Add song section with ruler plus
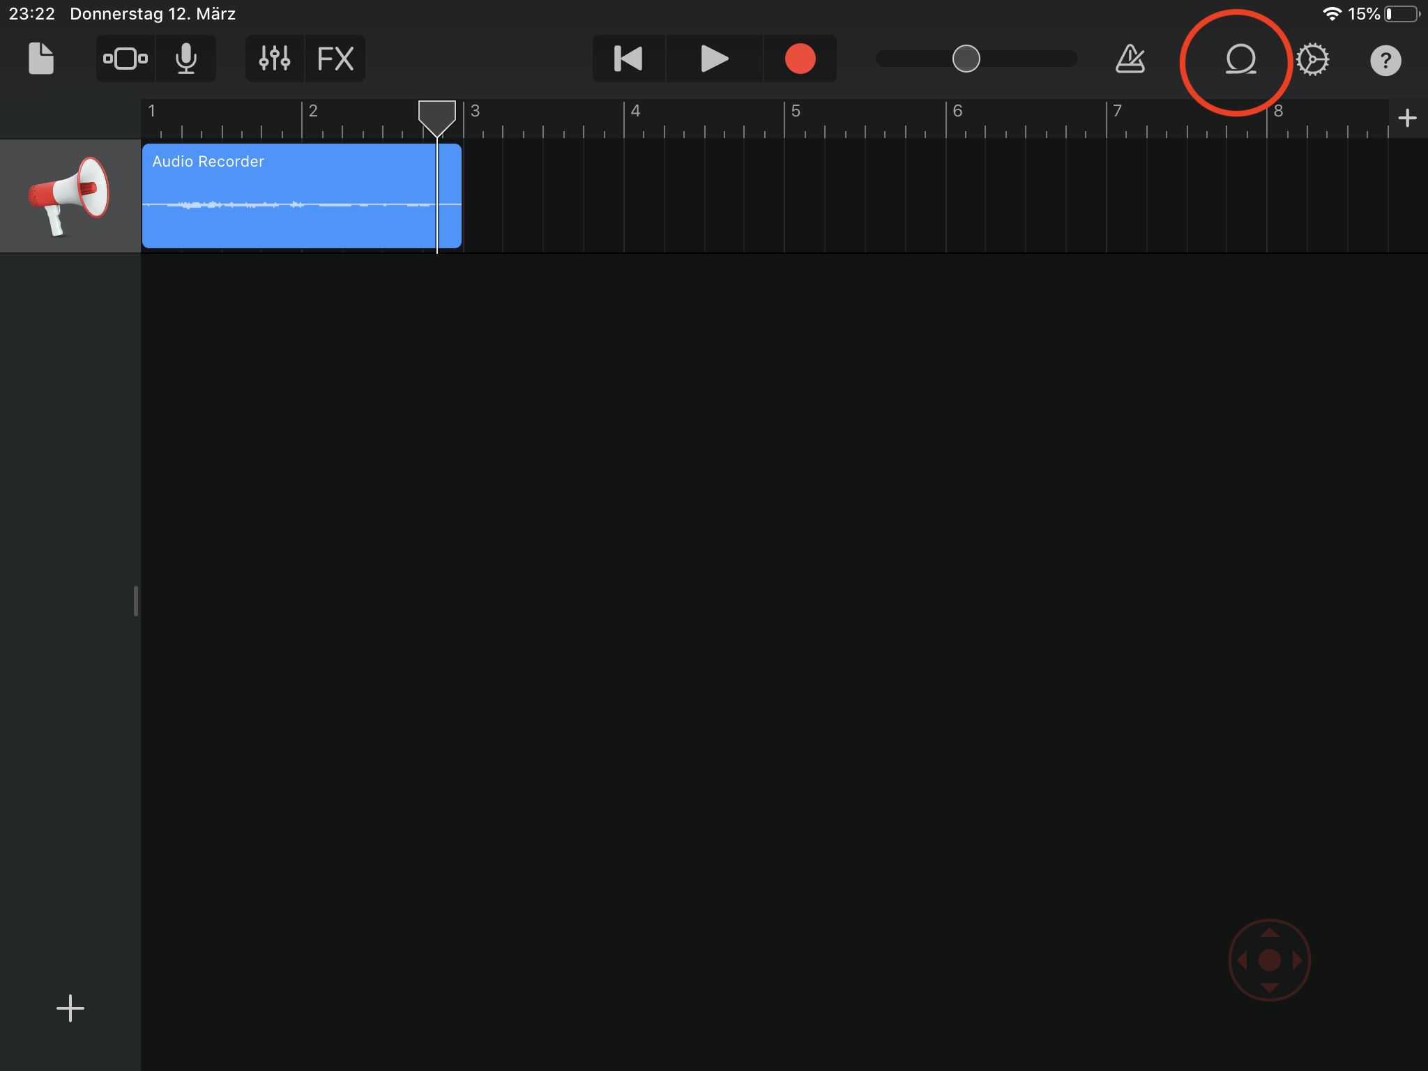The image size is (1428, 1071). pos(1407,118)
